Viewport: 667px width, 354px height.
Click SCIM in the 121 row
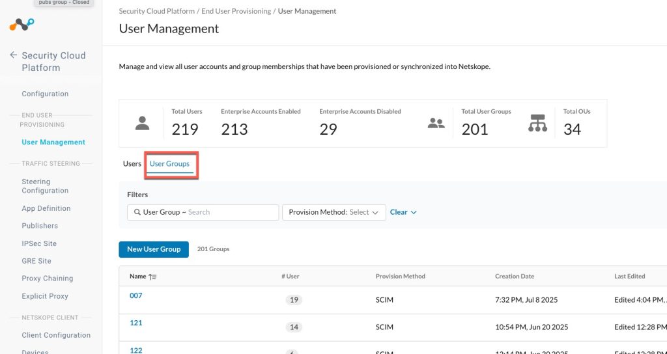coord(384,327)
